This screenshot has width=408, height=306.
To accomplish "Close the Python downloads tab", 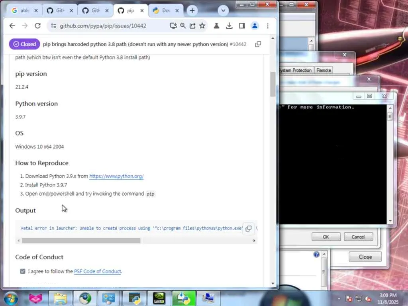I will pos(177,10).
